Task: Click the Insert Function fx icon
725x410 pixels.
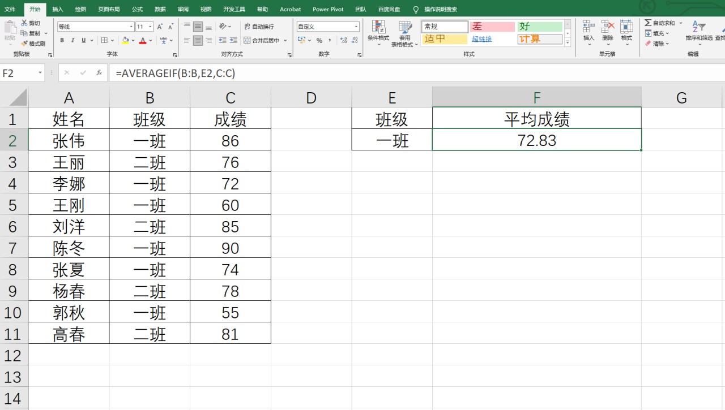Action: click(x=99, y=73)
